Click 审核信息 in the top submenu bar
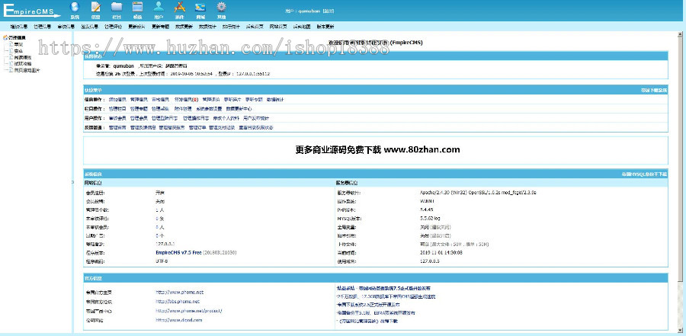Viewport: 686px width, 336px height. [x=66, y=27]
